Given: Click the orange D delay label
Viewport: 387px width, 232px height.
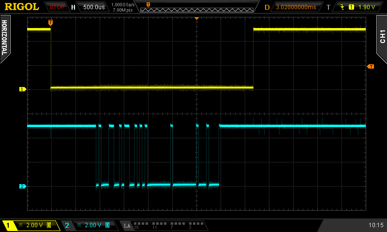Looking at the screenshot, I should pos(267,7).
